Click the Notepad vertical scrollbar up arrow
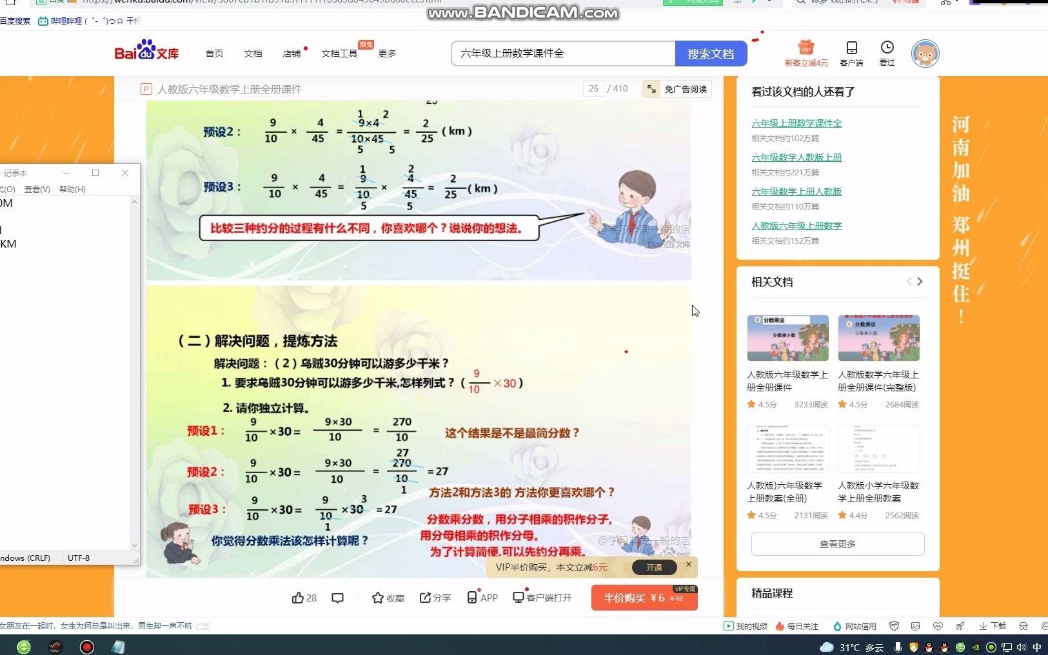Screen dimensions: 1048x655 134,202
